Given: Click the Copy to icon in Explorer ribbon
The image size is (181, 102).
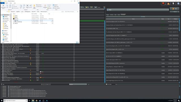Looking at the screenshot, I should coord(24,7).
